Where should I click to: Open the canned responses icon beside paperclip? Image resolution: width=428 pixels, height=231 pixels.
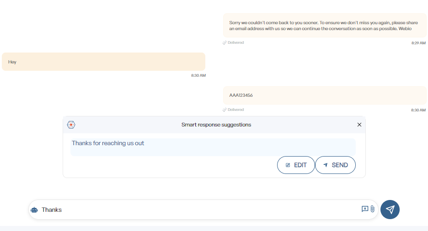[365, 209]
